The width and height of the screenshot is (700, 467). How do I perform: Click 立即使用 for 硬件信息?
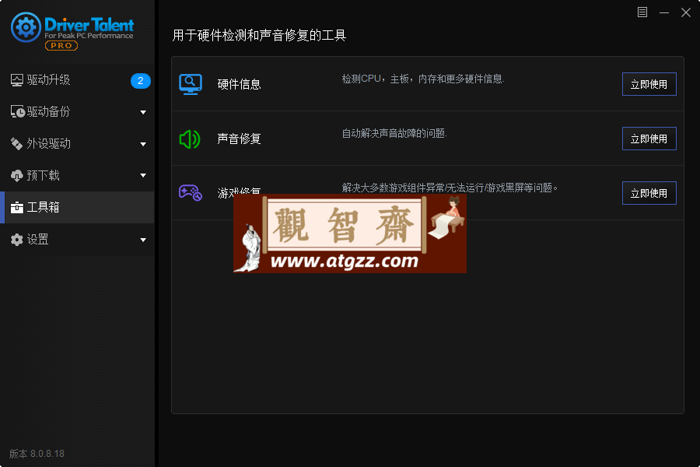click(x=649, y=84)
